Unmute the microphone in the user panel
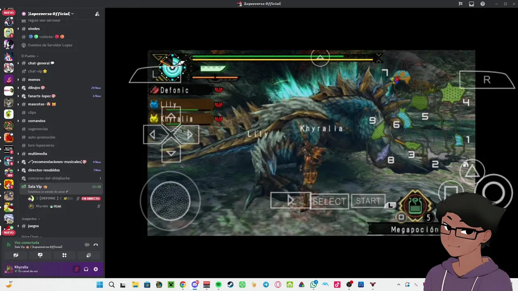This screenshot has width=518, height=291. pyautogui.click(x=76, y=269)
